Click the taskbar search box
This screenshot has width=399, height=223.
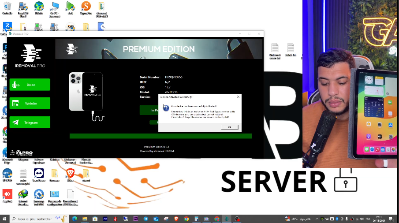(39, 219)
